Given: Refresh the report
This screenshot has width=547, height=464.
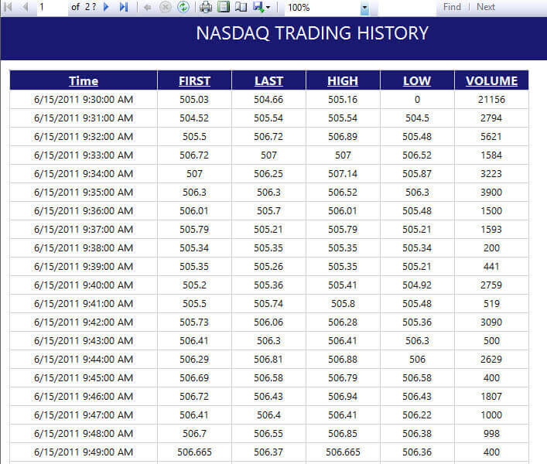Looking at the screenshot, I should tap(183, 7).
